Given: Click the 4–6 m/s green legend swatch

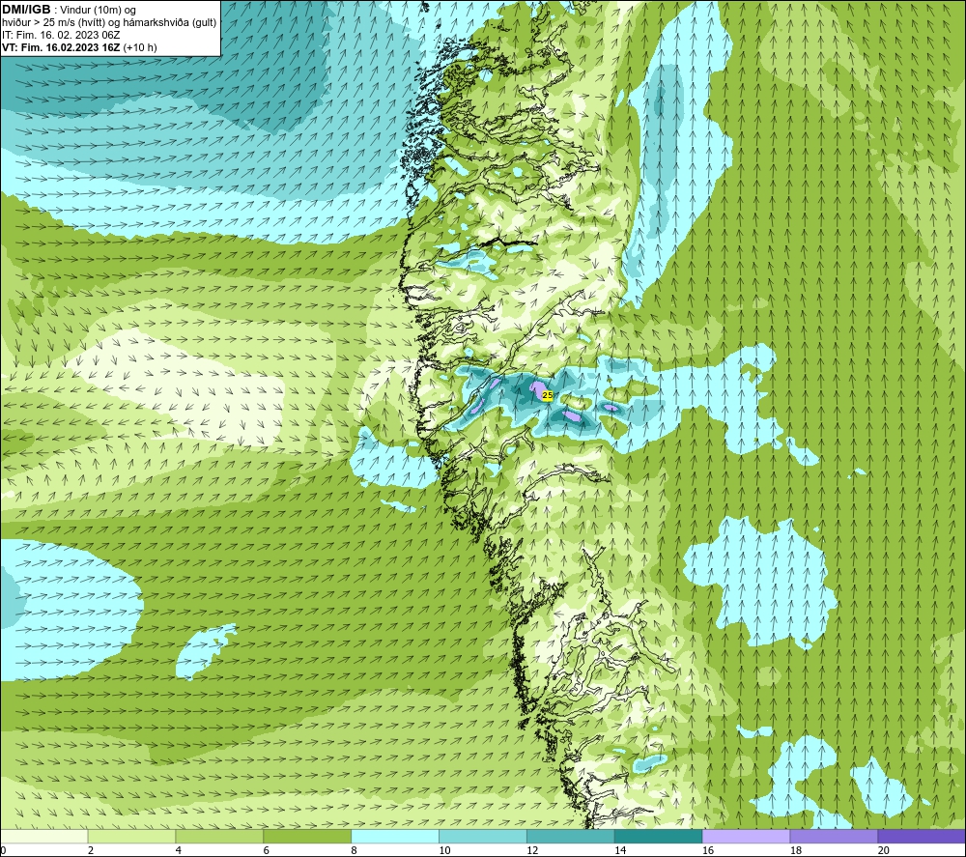Looking at the screenshot, I should click(x=219, y=836).
